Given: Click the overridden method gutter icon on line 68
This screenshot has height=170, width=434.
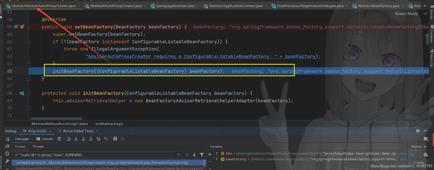Looking at the screenshot, I should point(22,93).
